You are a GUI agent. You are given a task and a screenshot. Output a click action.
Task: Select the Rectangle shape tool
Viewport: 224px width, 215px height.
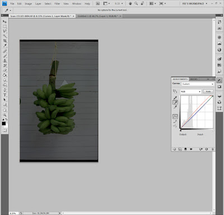pos(4,105)
